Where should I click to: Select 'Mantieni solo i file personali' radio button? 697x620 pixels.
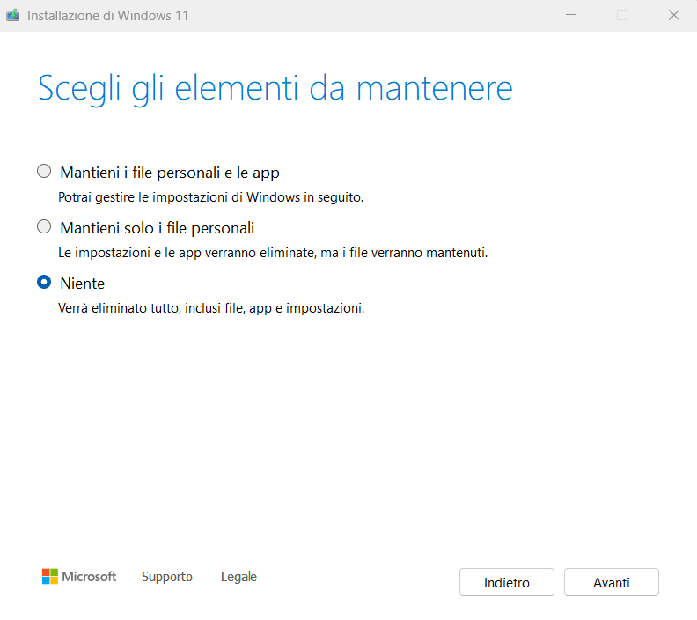point(44,227)
